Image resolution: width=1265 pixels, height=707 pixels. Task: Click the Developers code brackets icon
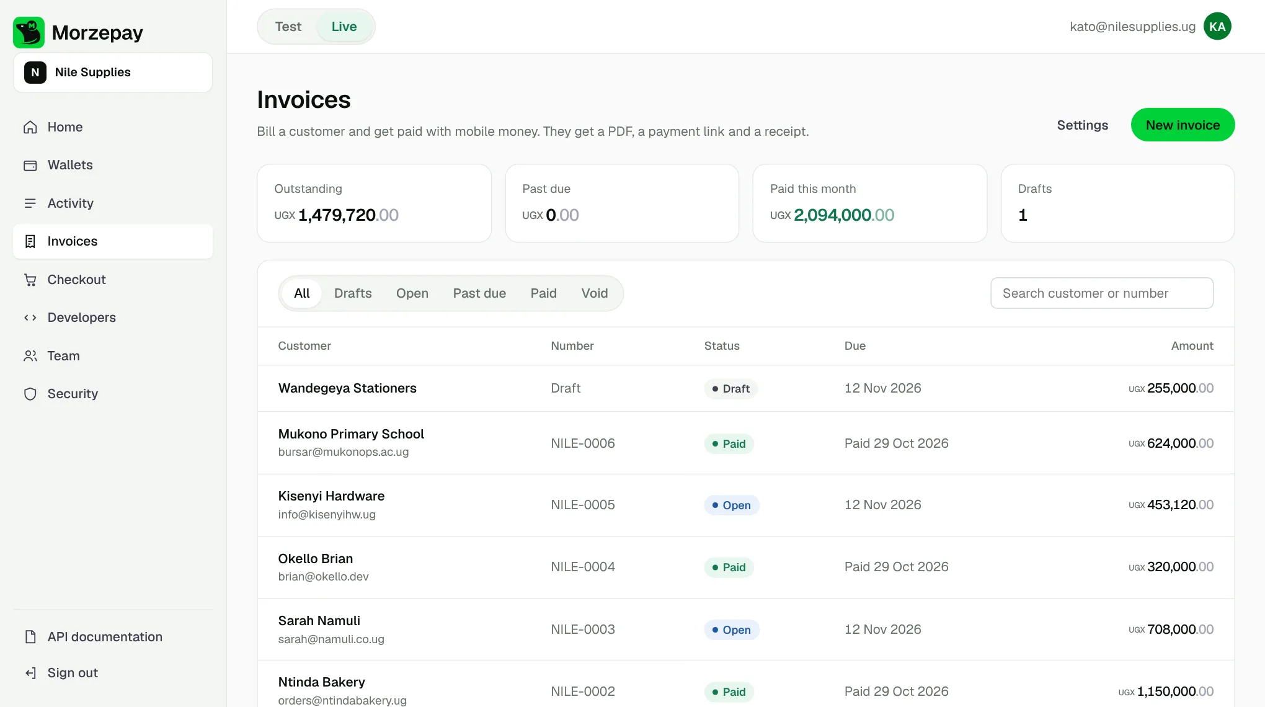tap(30, 318)
